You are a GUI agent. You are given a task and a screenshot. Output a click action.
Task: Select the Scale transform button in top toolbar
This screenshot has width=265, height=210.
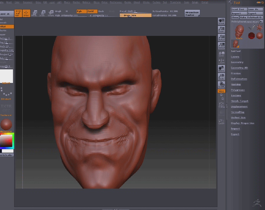point(42,13)
